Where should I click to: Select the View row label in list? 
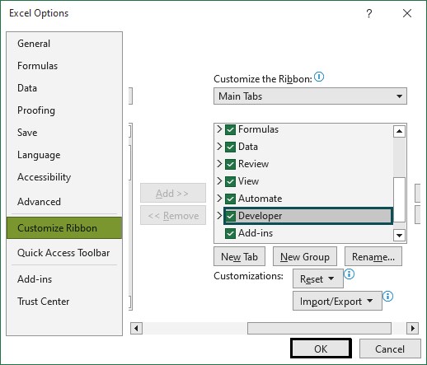pyautogui.click(x=248, y=181)
